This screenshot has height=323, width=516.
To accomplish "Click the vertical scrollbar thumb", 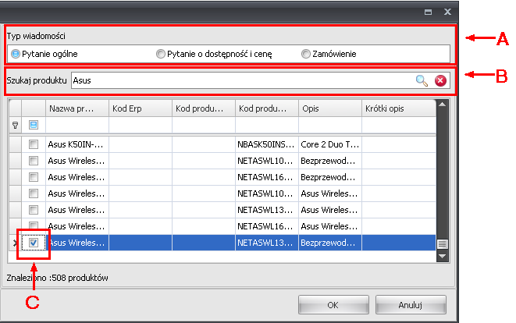I will pyautogui.click(x=443, y=244).
